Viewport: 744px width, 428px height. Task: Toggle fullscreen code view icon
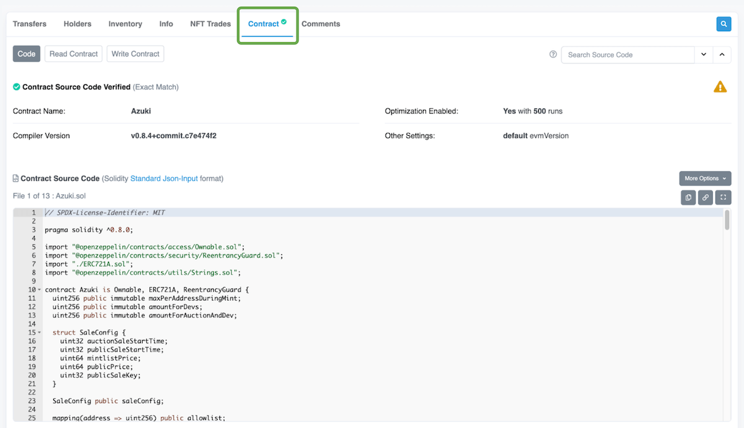pos(723,197)
